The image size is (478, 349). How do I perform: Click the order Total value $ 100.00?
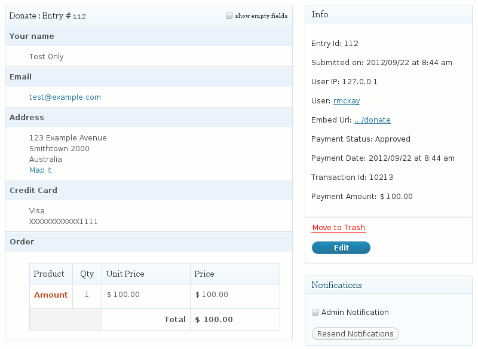point(214,320)
